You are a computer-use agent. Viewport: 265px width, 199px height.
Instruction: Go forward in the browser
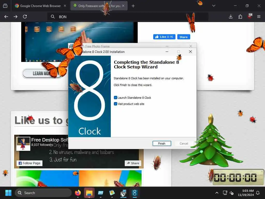click(x=16, y=17)
